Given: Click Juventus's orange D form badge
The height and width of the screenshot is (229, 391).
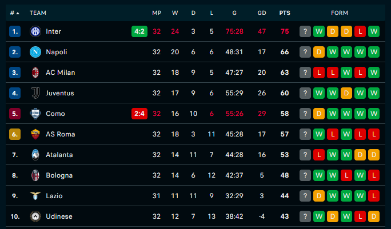Looking at the screenshot, I should [x=346, y=93].
